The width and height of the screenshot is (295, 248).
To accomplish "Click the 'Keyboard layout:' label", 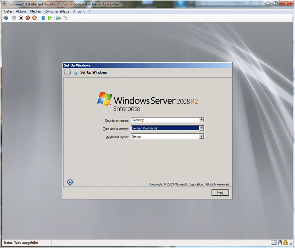I will (117, 137).
